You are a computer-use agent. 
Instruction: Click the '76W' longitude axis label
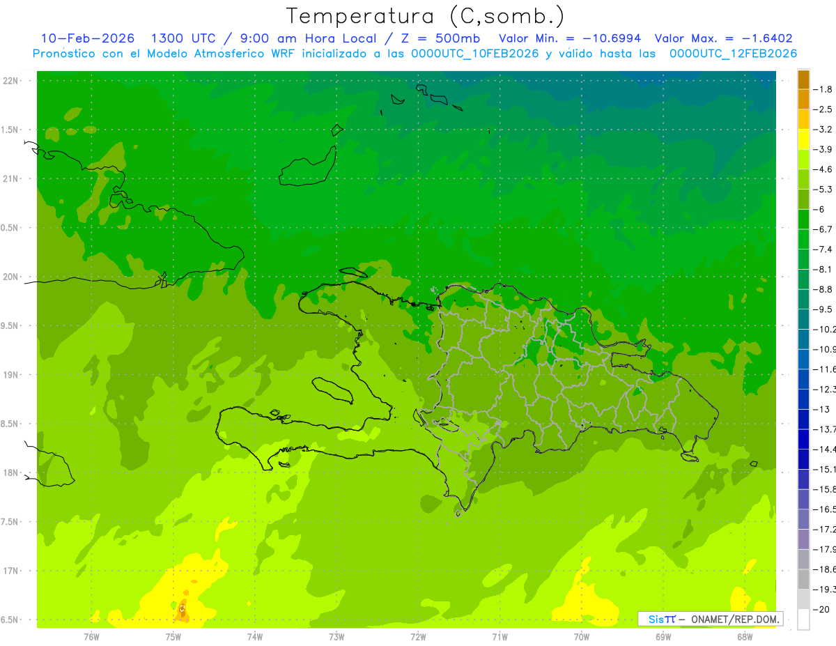(x=91, y=636)
